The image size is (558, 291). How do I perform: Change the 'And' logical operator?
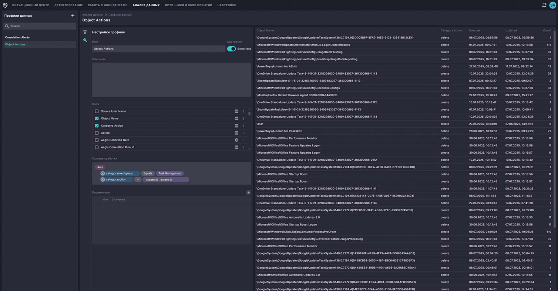pos(100,167)
